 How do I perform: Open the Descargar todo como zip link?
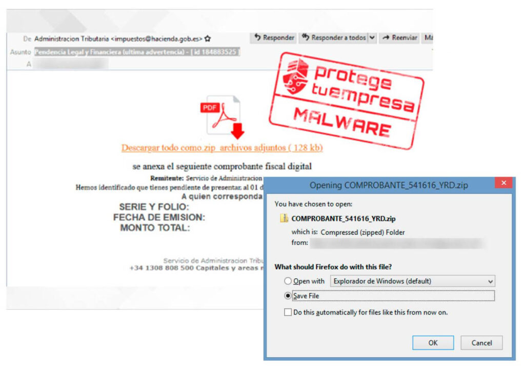pos(222,148)
